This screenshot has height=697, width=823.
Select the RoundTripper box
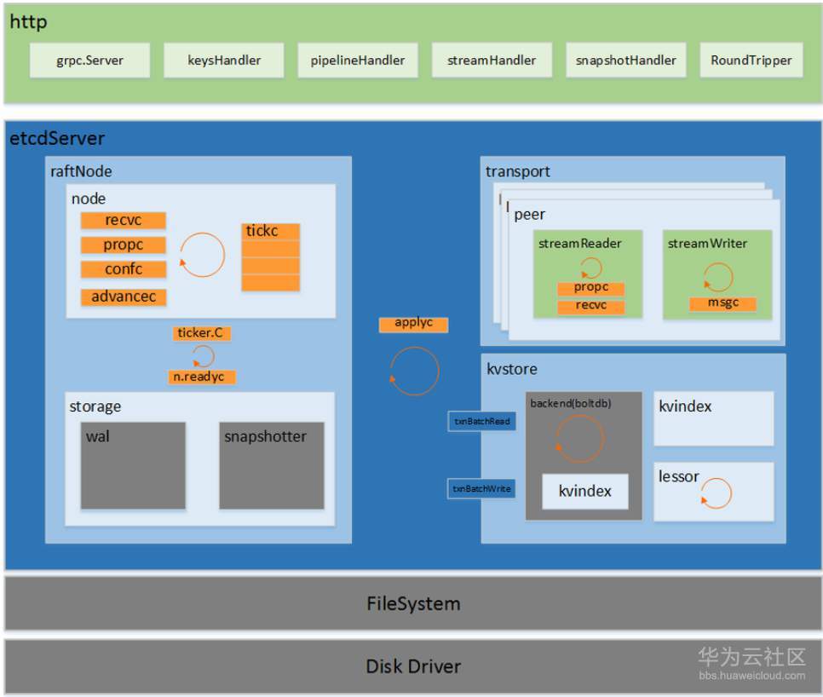coord(751,60)
